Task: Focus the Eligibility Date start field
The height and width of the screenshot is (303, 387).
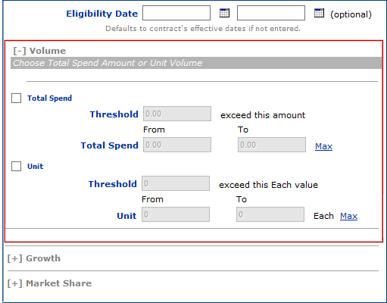Action: pos(176,13)
